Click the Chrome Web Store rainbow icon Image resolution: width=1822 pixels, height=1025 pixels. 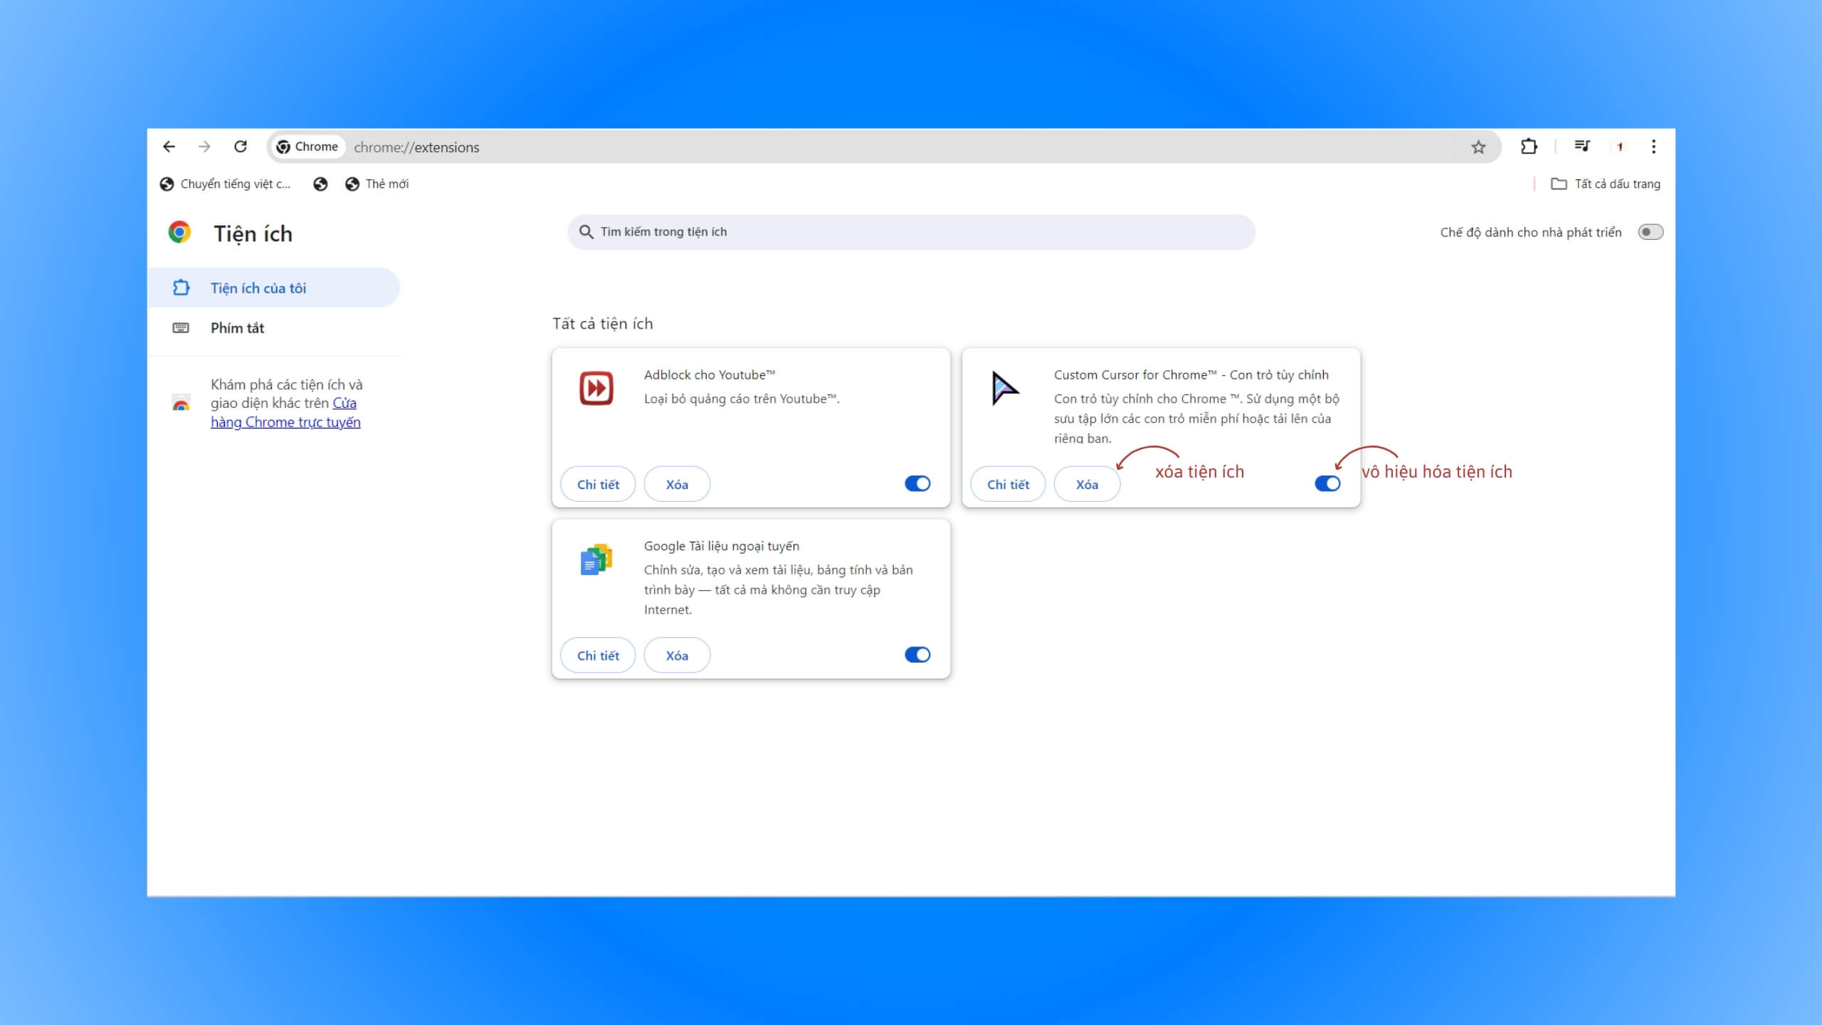181,403
